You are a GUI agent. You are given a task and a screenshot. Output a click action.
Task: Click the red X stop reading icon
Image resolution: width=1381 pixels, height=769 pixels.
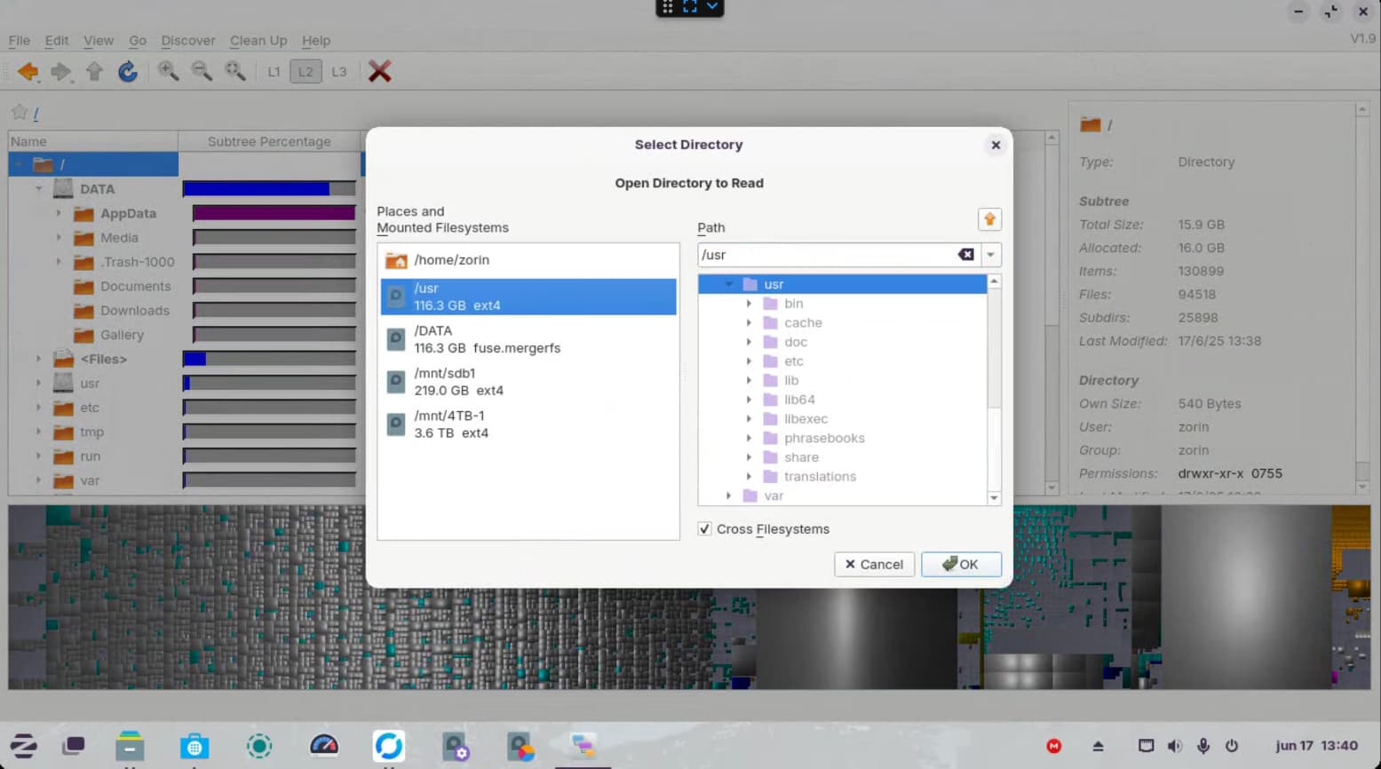[379, 72]
